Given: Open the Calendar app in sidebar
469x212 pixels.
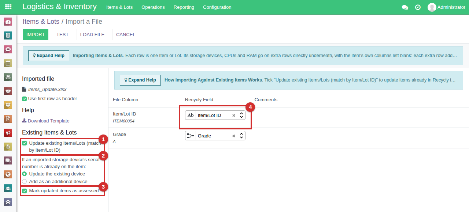Looking at the screenshot, I should 8,63.
